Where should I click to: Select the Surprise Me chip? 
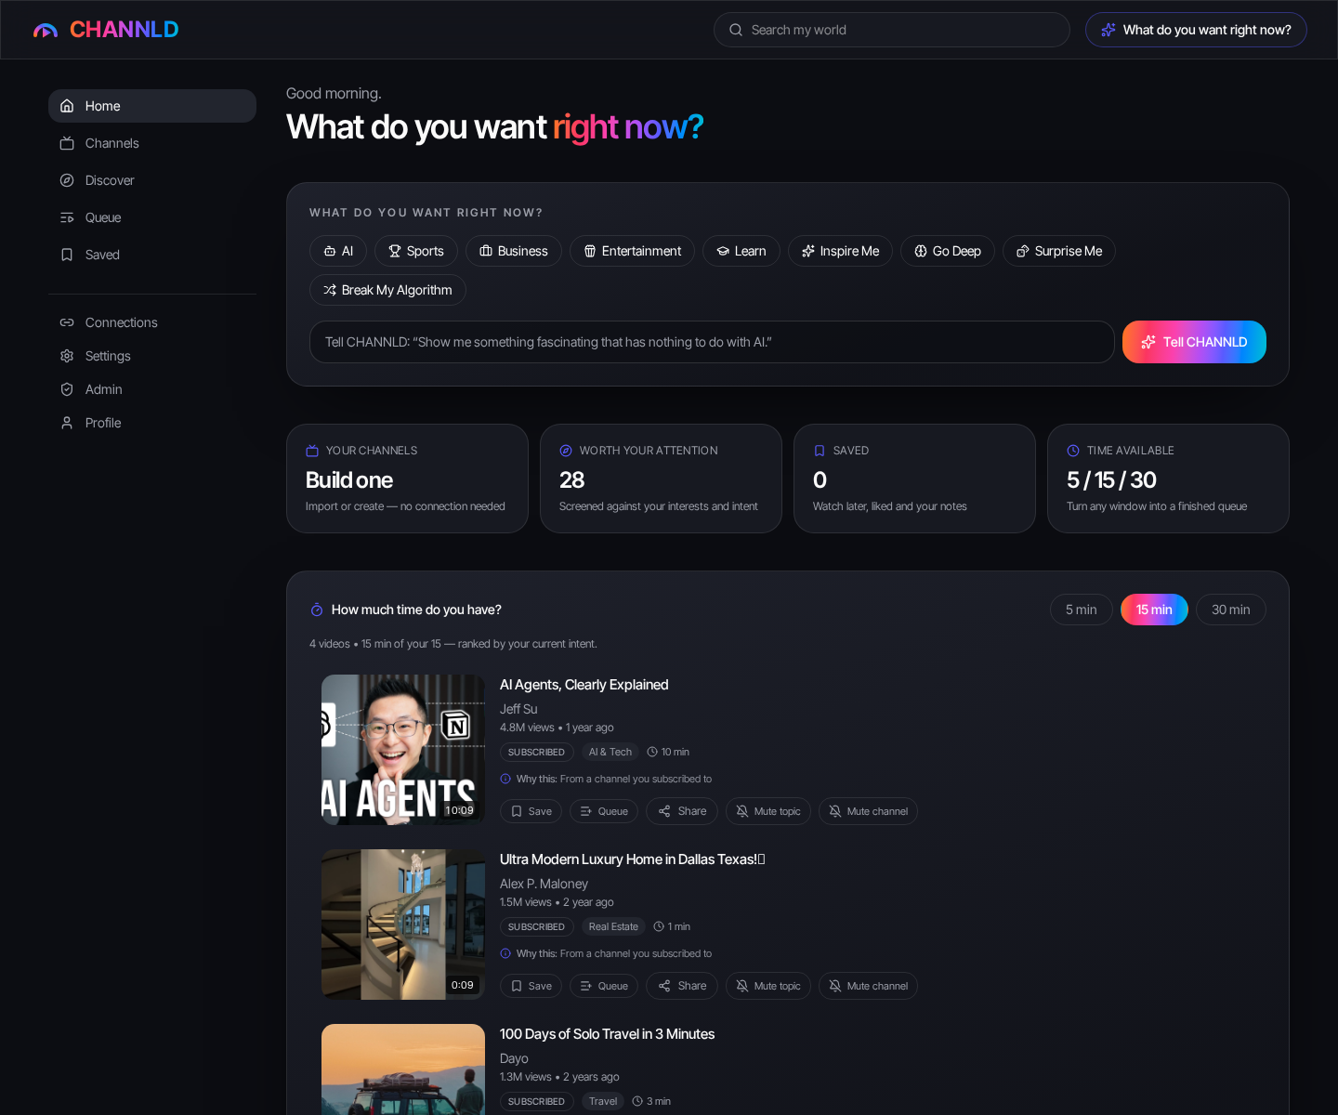1059,251
